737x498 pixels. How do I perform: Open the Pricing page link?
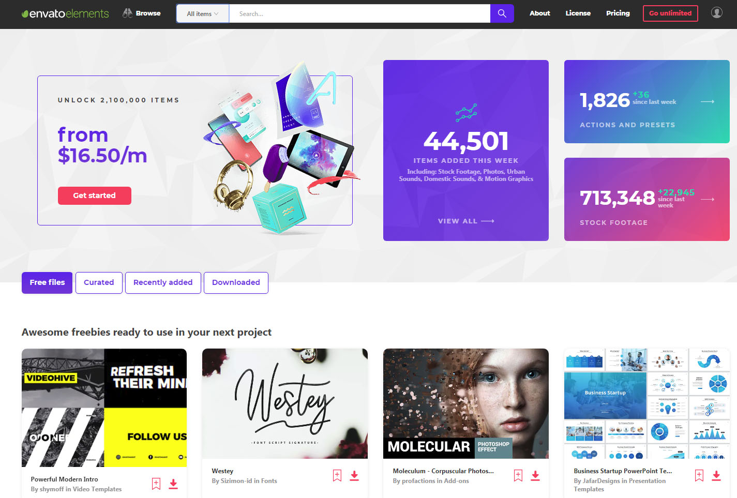pos(618,13)
